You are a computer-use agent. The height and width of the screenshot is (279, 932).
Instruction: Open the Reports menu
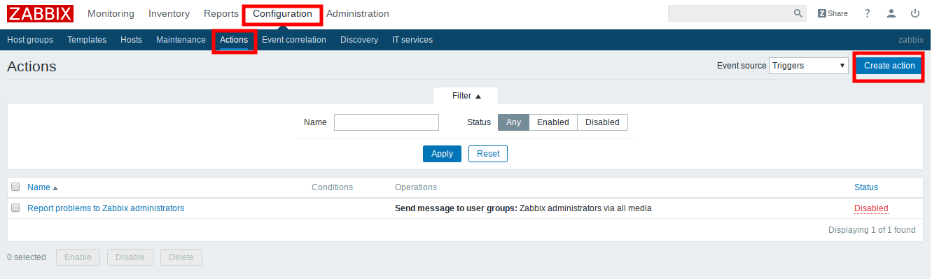tap(221, 13)
